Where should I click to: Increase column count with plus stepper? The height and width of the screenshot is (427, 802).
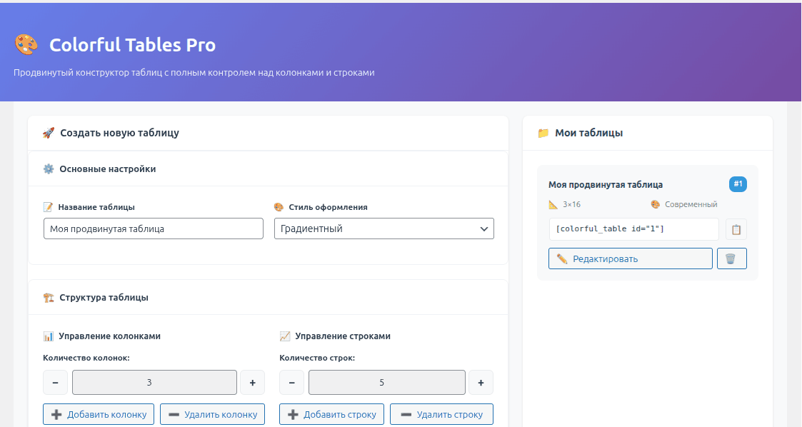pos(252,383)
